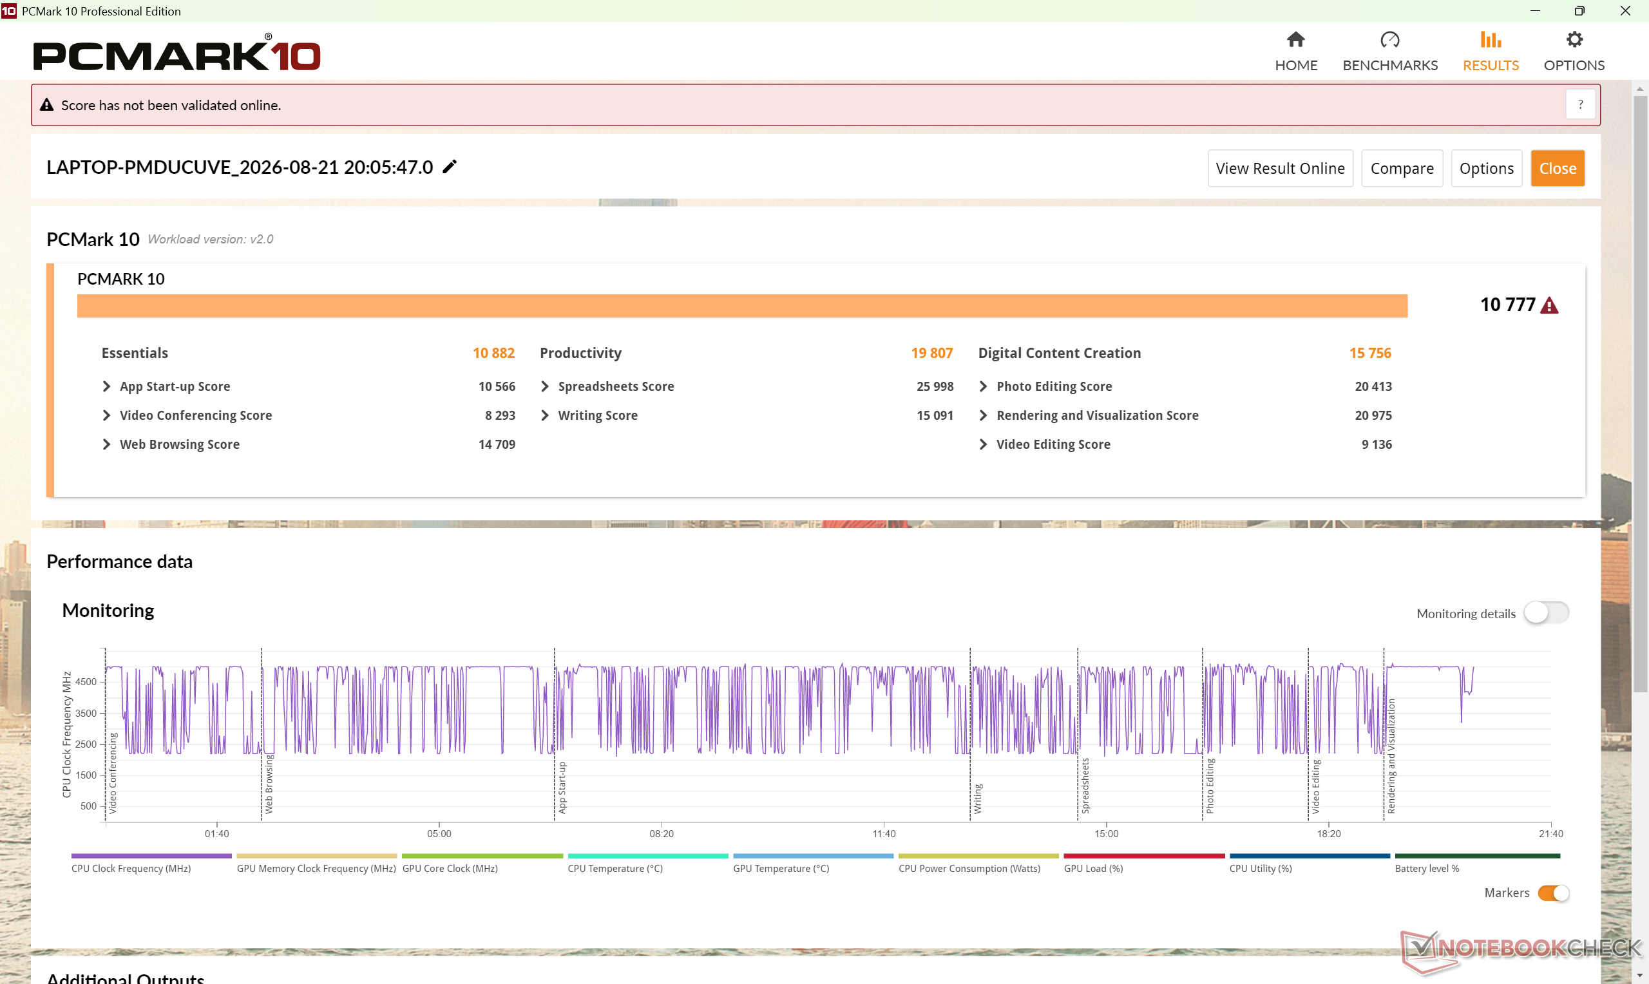Screen dimensions: 1649x984
Task: Enable the Monitoring details toggle
Action: (1545, 612)
